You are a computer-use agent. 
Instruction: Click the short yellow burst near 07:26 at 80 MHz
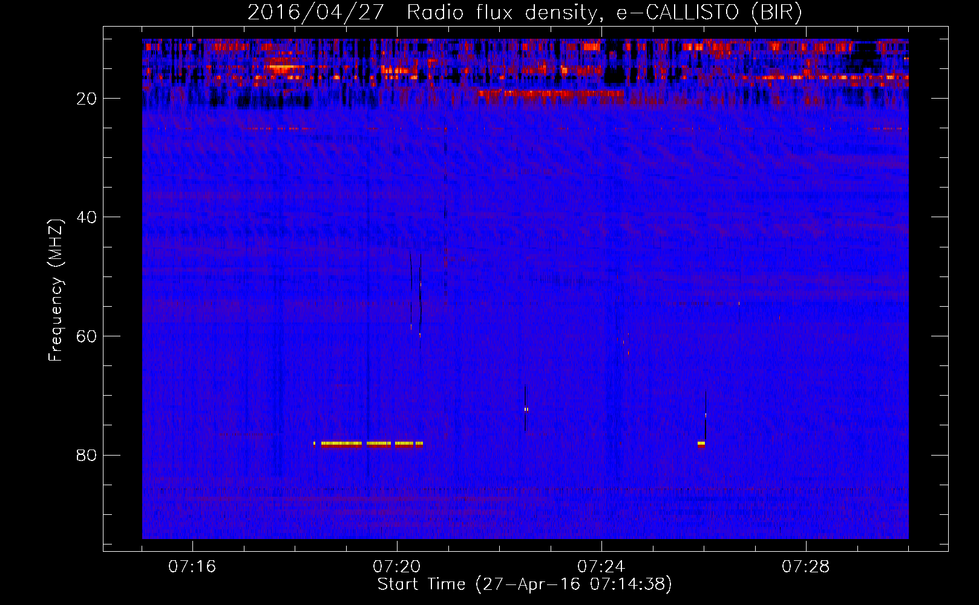click(701, 443)
